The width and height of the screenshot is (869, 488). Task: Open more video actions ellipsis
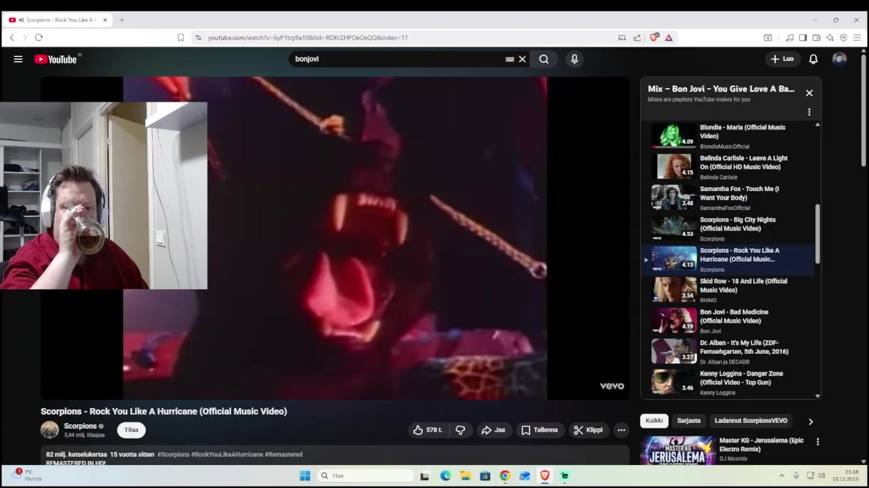click(x=621, y=430)
